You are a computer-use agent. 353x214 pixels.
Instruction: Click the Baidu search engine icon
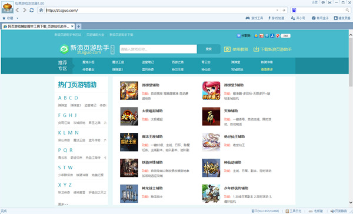(294, 10)
